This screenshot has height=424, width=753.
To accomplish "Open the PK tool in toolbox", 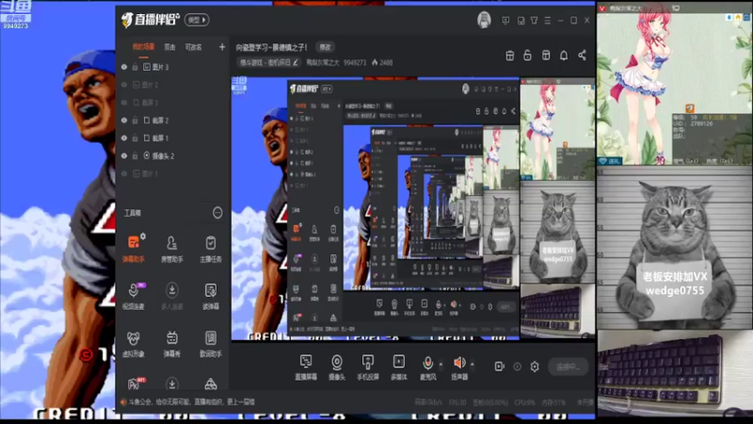I will [x=134, y=383].
